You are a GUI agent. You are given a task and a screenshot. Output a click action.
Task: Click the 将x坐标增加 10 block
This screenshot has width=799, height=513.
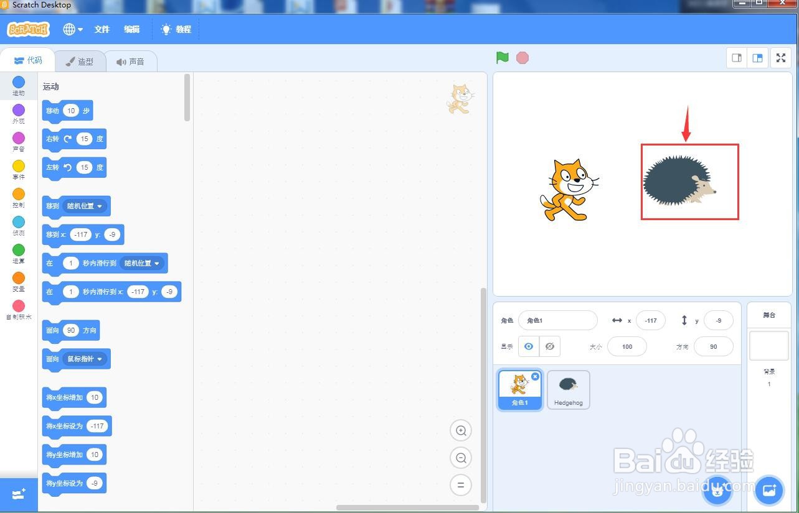(74, 398)
